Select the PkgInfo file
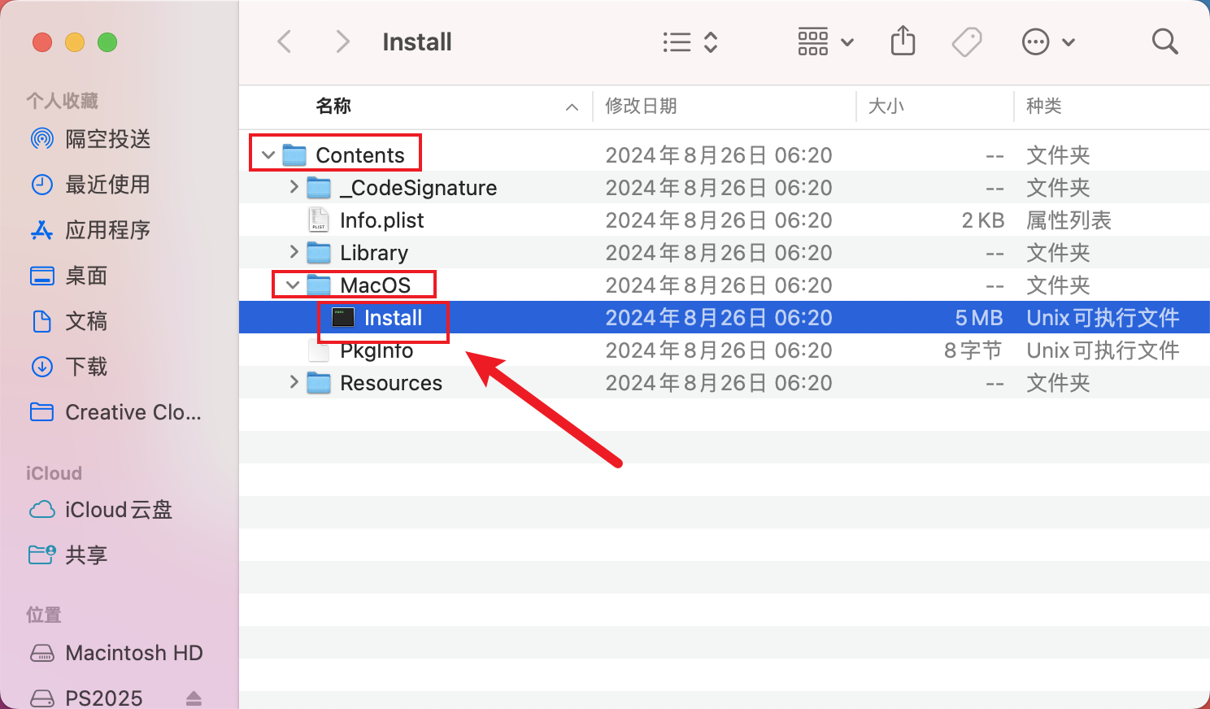Image resolution: width=1210 pixels, height=709 pixels. [376, 351]
